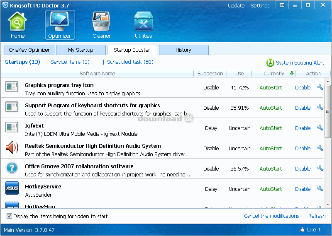Click the 41.72% use value
Image resolution: width=332 pixels, height=236 pixels.
[239, 87]
